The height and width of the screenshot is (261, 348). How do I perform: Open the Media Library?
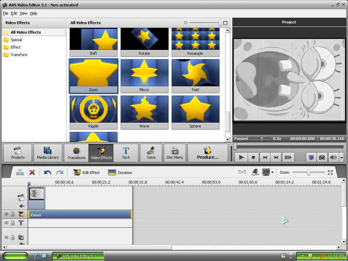click(x=48, y=153)
